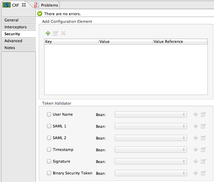Viewport: 214px width, 182px height.
Task: Click the green add configuration element icon
Action: (x=48, y=33)
